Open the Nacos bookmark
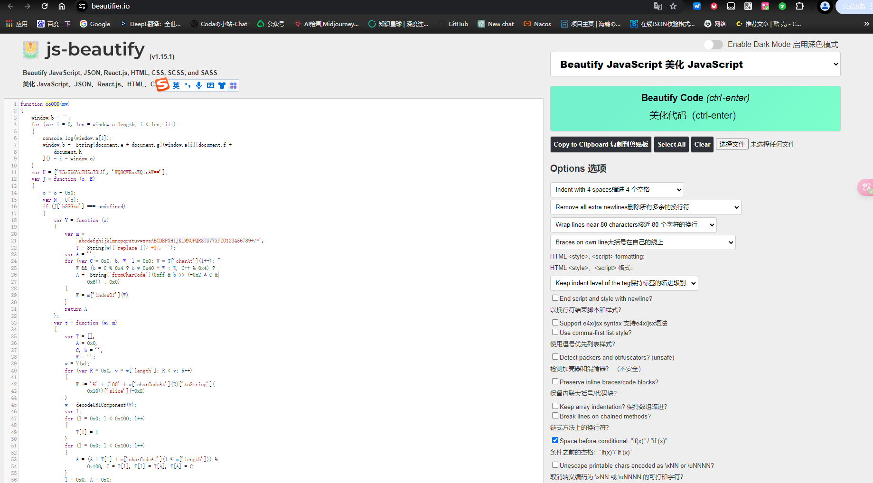The width and height of the screenshot is (873, 483). (x=537, y=24)
